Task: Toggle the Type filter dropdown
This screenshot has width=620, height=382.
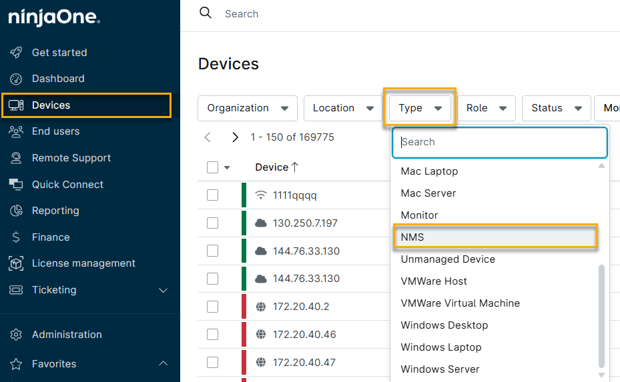Action: (x=420, y=108)
